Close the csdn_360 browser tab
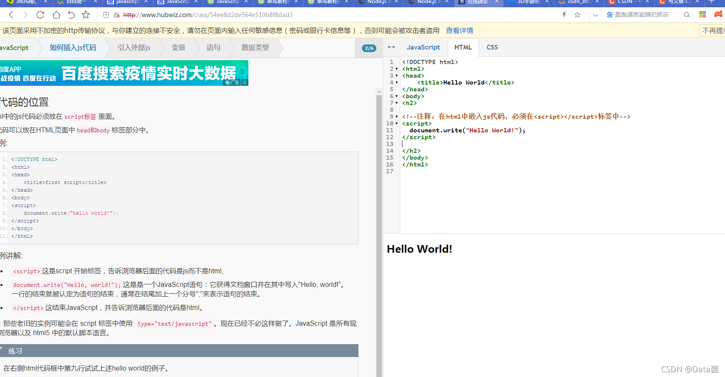 click(x=597, y=2)
